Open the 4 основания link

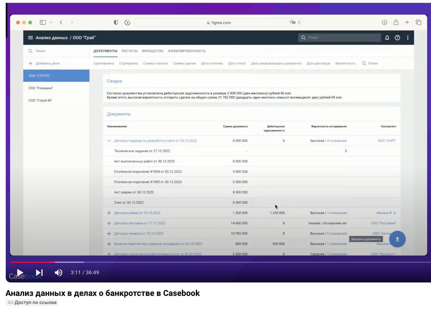pos(337,141)
